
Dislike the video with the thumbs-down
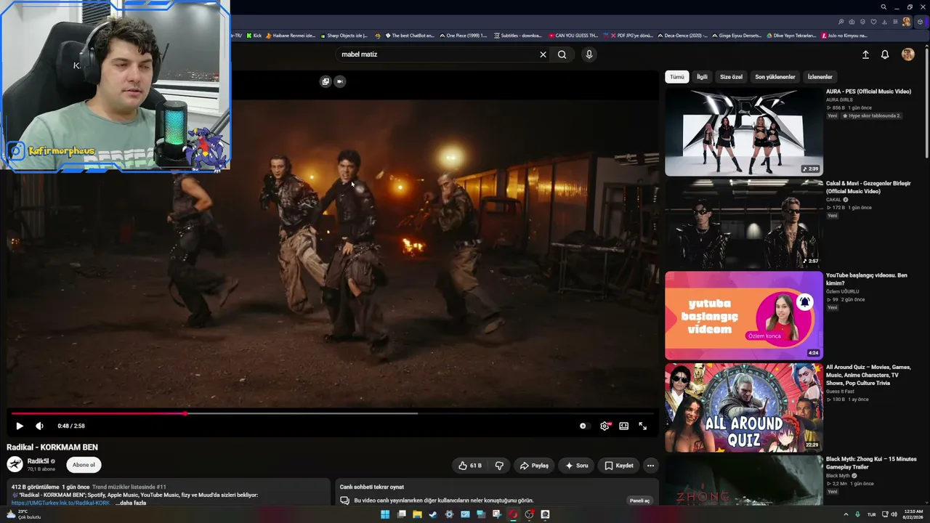(499, 466)
